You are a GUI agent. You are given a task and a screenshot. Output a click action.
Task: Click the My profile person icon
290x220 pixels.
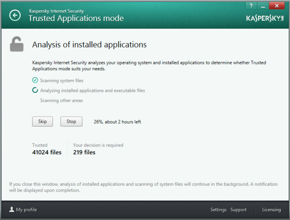pos(12,209)
